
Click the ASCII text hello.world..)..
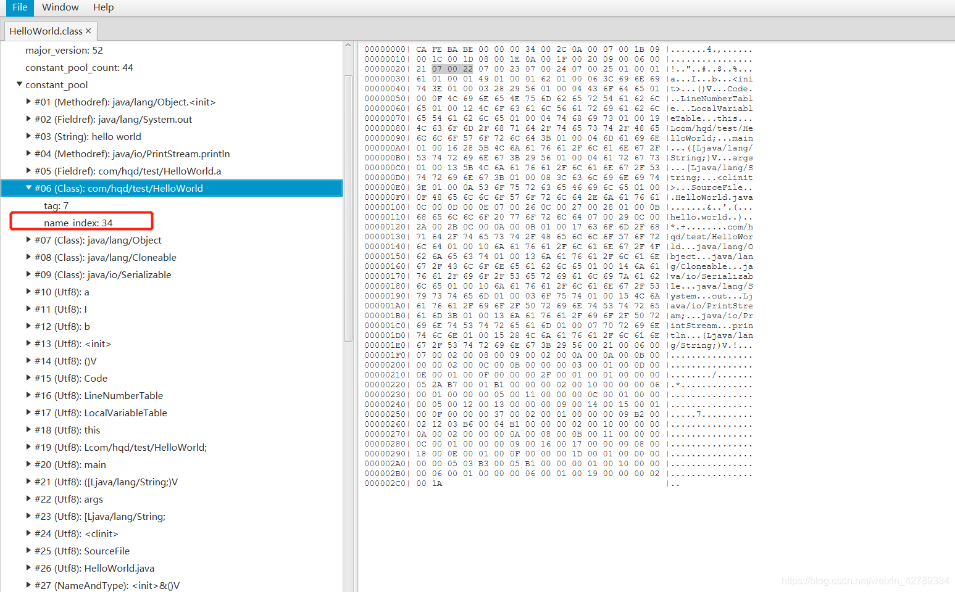click(x=712, y=217)
